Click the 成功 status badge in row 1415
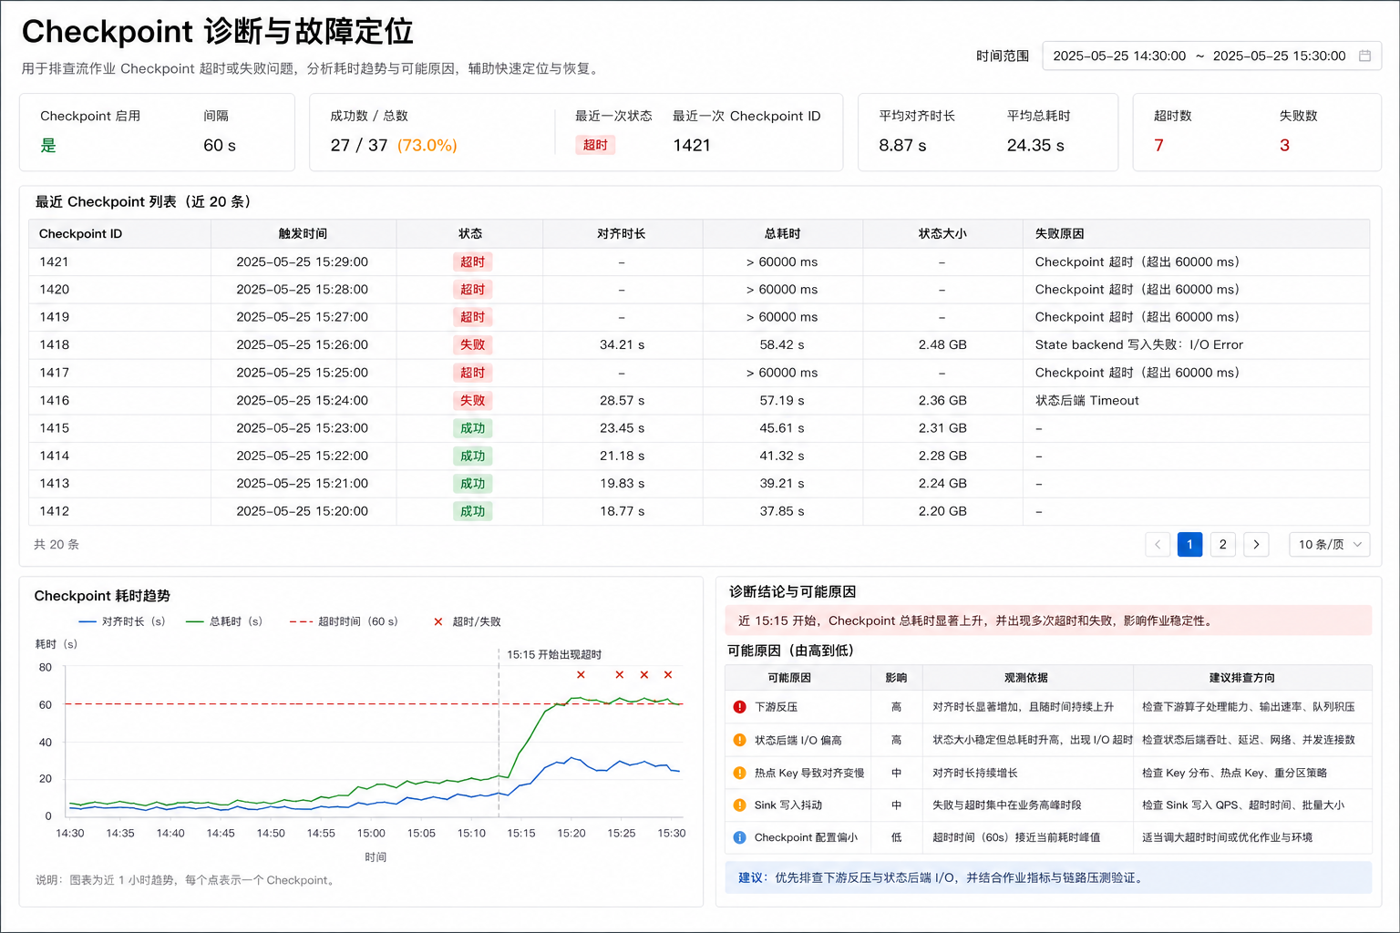Screen dimensions: 1400x933 coord(472,428)
